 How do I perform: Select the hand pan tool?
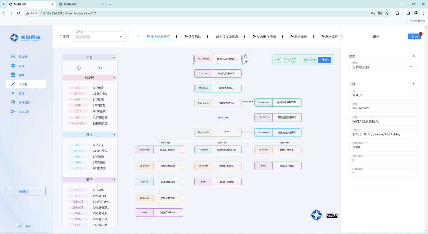(79, 68)
